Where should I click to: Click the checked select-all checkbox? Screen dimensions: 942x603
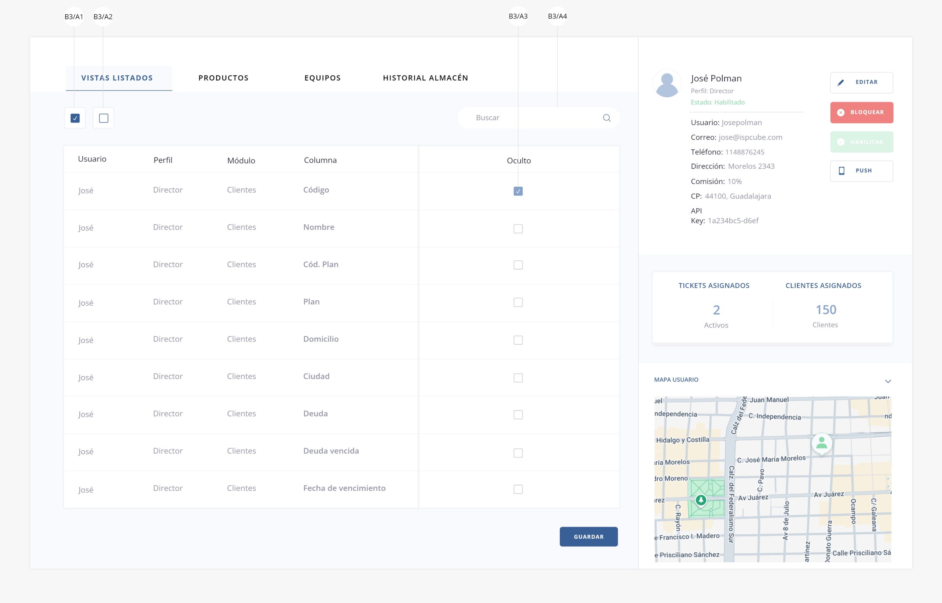[75, 118]
